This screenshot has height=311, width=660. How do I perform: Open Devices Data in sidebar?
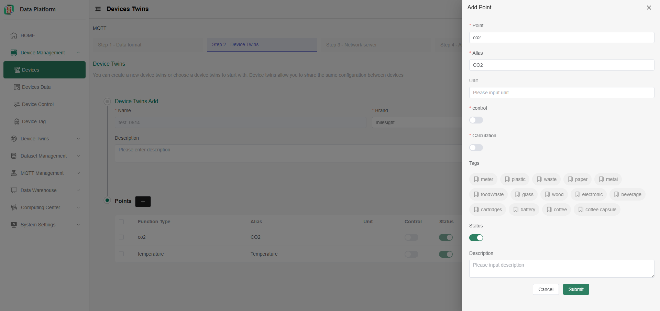click(x=36, y=87)
